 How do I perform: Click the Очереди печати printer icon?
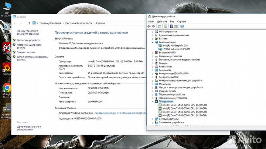click(x=156, y=91)
